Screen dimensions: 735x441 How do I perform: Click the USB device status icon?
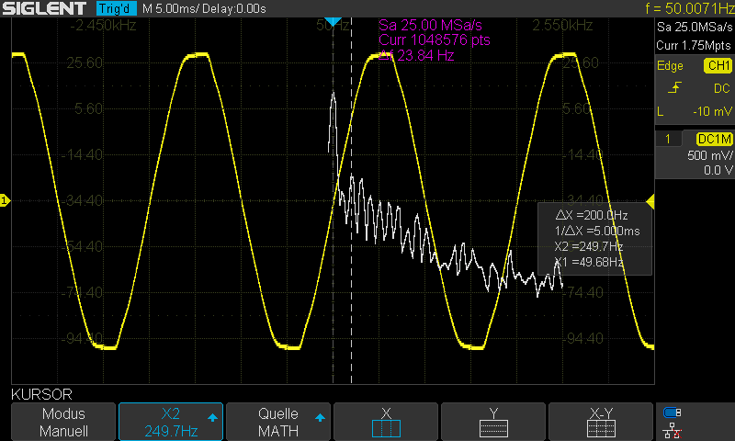pyautogui.click(x=673, y=413)
